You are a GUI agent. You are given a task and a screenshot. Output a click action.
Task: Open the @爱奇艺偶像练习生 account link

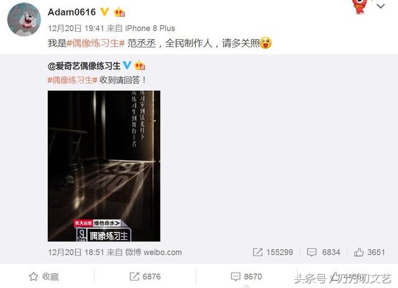pos(84,66)
